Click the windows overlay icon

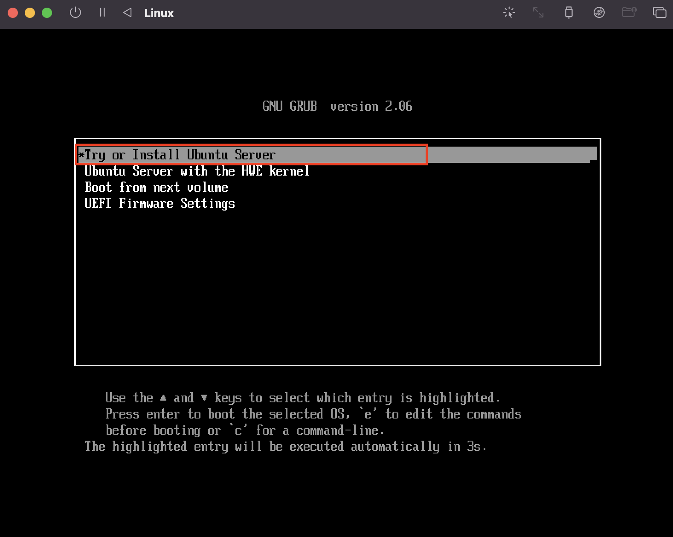pyautogui.click(x=659, y=13)
